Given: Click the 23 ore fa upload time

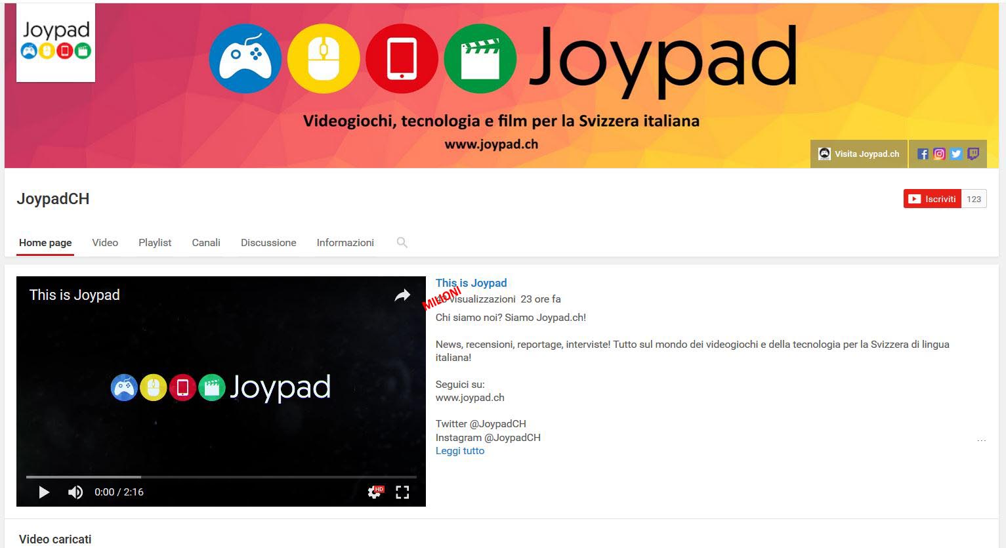Looking at the screenshot, I should (x=541, y=299).
